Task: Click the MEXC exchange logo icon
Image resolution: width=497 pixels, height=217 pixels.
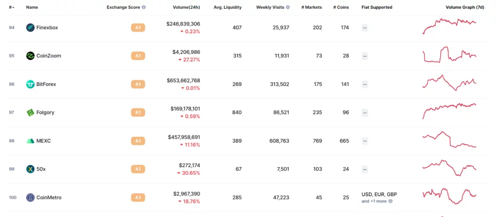Action: click(30, 141)
